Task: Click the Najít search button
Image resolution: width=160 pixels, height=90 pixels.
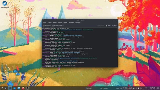Action: pyautogui.click(x=114, y=26)
